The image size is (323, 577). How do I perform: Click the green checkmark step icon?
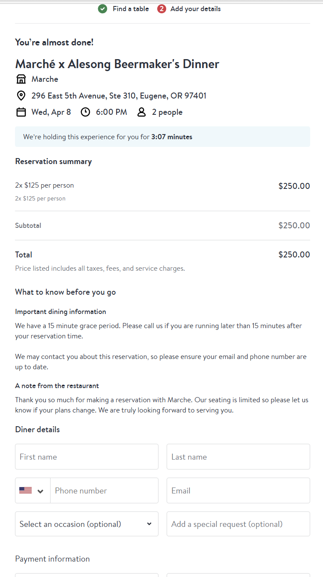(x=102, y=9)
